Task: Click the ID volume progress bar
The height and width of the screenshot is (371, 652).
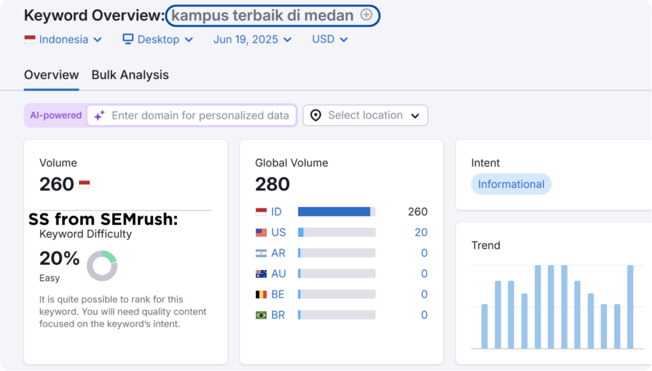Action: 337,212
